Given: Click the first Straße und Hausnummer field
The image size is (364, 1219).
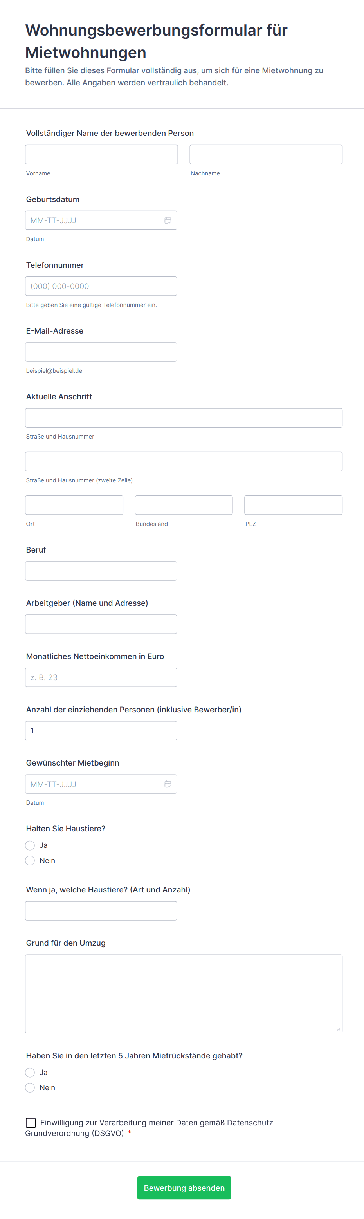Looking at the screenshot, I should [184, 418].
